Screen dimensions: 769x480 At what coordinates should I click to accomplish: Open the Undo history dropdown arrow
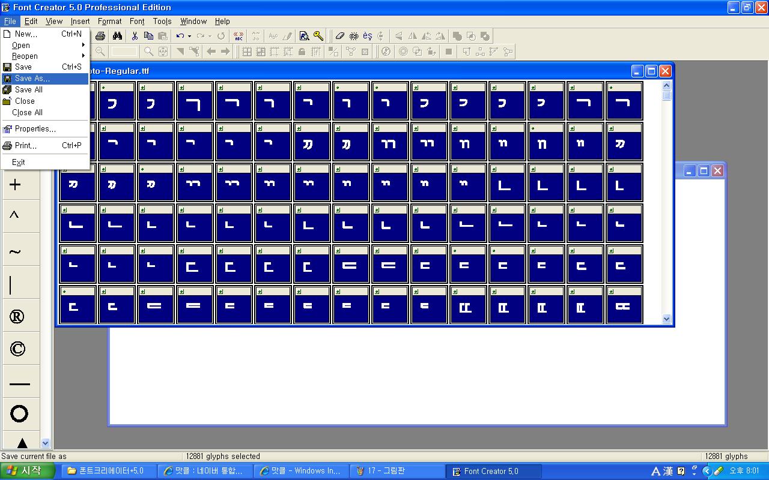[190, 36]
